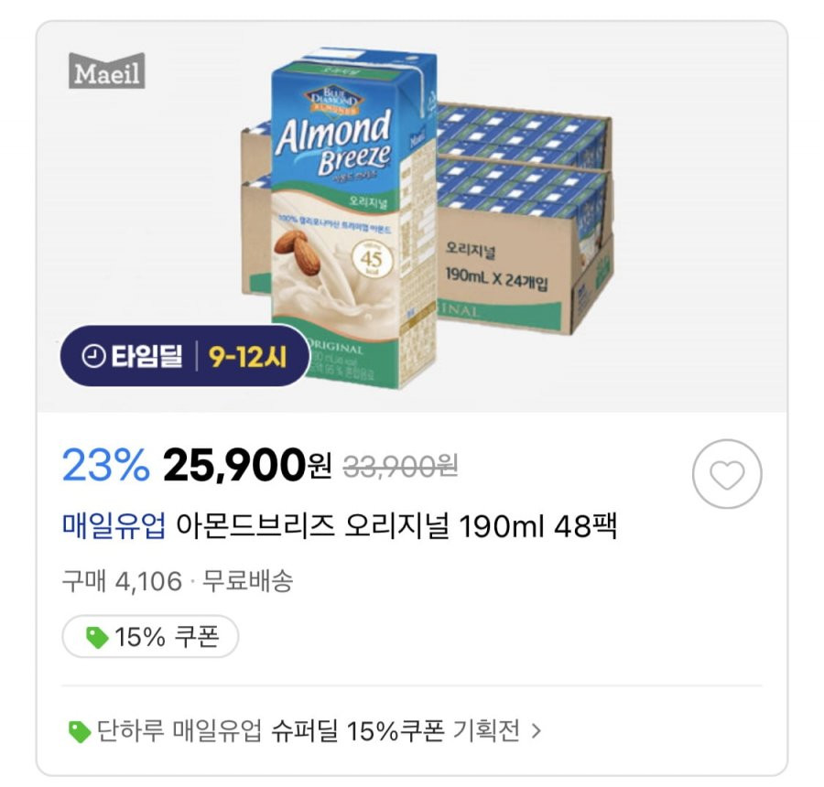Click the clock icon in 타임딜 badge
The width and height of the screenshot is (824, 787).
pos(93,356)
